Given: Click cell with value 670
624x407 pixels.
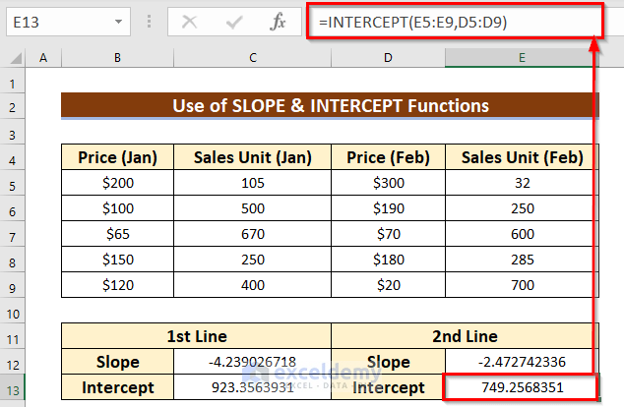Looking at the screenshot, I should click(253, 234).
